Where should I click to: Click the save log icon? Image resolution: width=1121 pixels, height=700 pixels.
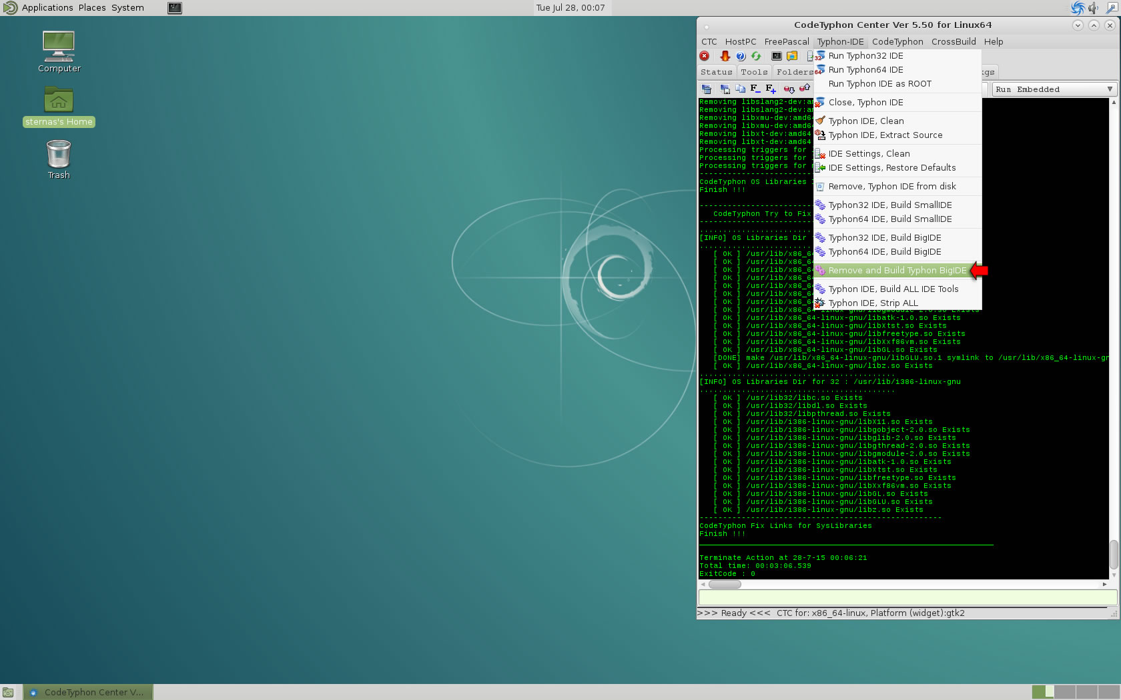tap(725, 89)
